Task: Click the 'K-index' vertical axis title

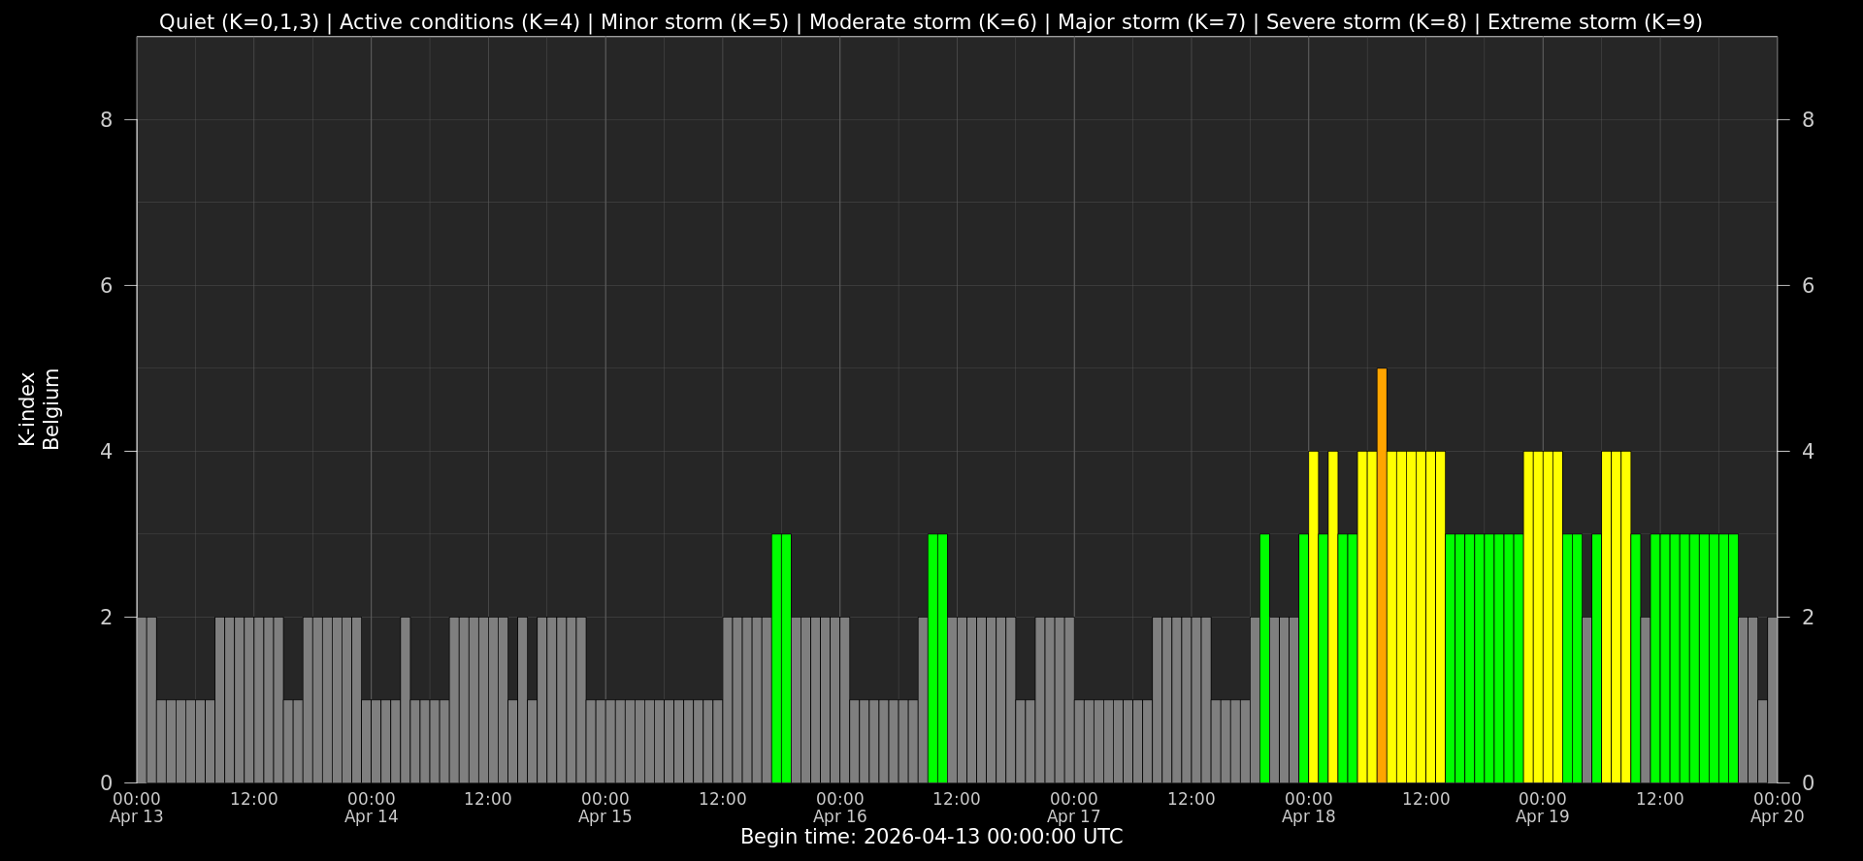Action: coord(27,409)
